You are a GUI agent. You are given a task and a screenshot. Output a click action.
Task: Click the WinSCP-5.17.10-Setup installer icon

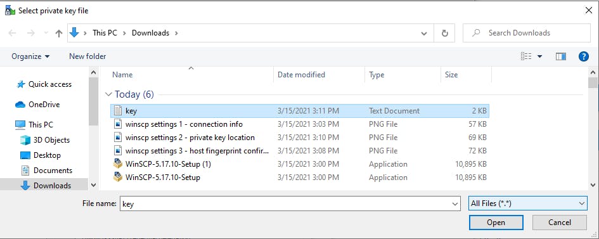(x=118, y=177)
